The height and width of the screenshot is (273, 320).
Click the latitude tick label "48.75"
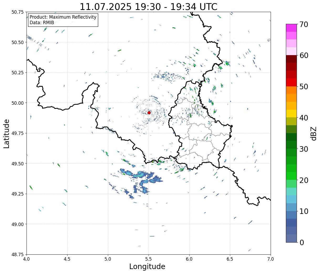18,254
